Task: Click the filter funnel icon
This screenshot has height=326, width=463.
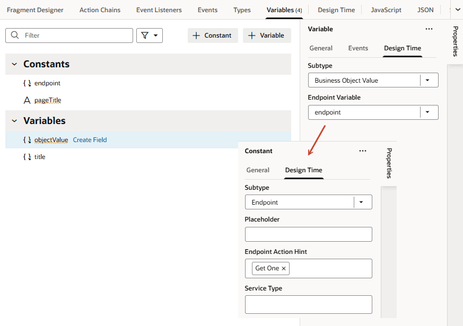Action: pos(145,35)
